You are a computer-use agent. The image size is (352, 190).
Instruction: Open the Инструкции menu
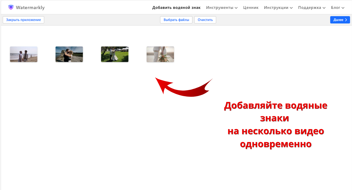pos(276,8)
